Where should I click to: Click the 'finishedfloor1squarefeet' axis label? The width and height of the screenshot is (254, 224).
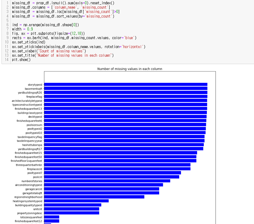26,161
